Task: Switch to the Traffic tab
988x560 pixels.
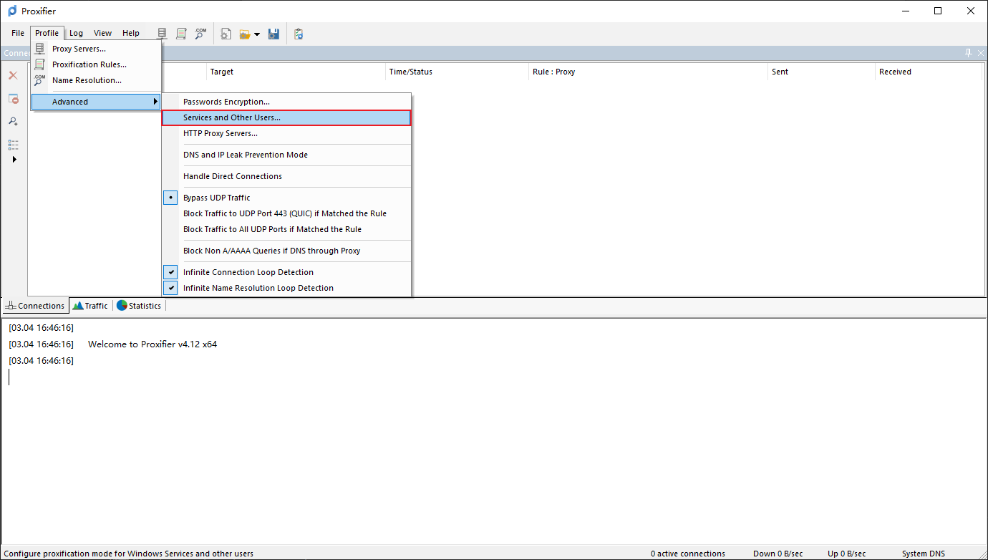Action: [90, 306]
